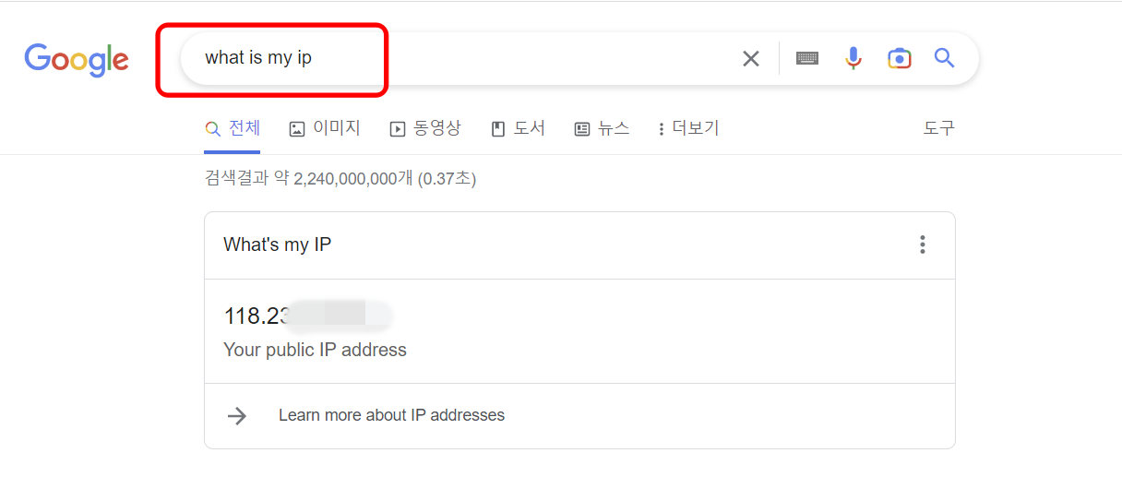The image size is (1122, 489).
Task: Search by image with camera icon
Action: [x=899, y=58]
